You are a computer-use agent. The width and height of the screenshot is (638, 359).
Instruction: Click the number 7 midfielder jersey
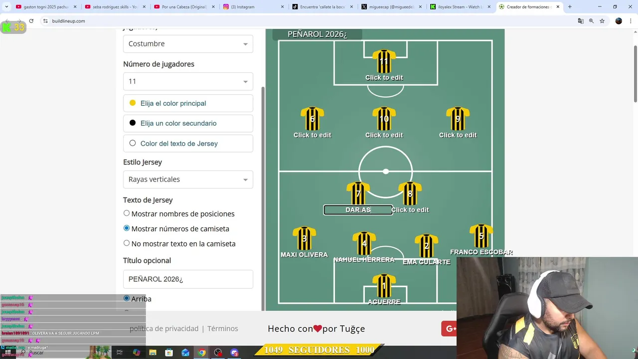358,193
